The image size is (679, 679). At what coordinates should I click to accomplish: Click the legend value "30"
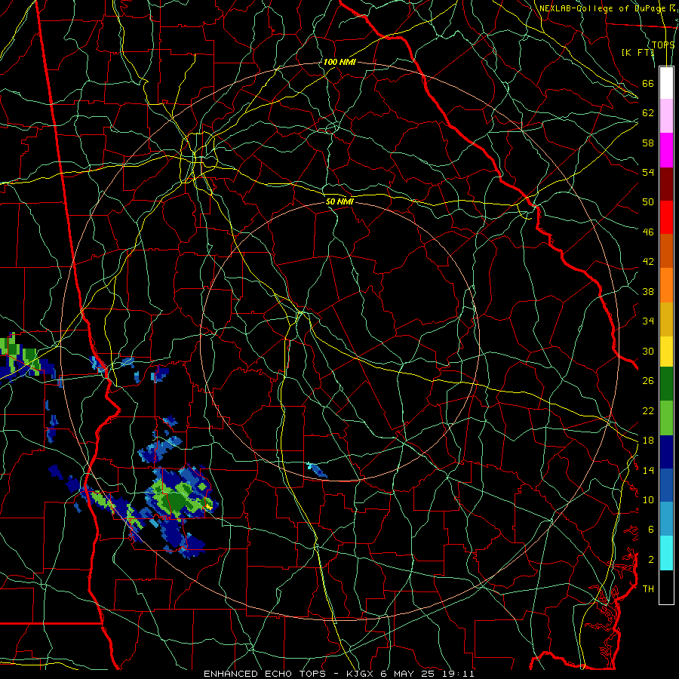648,351
